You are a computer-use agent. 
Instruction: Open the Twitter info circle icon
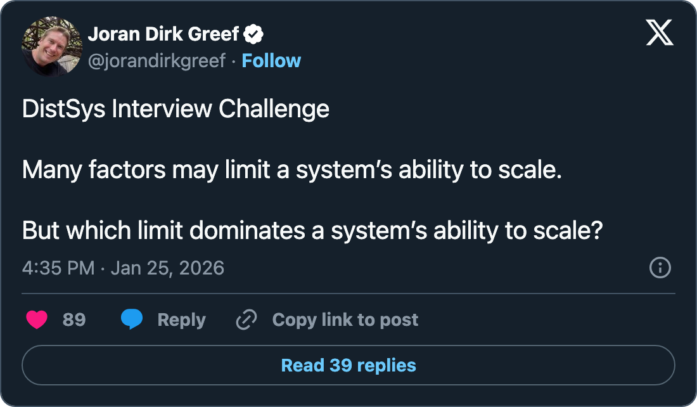(x=660, y=268)
